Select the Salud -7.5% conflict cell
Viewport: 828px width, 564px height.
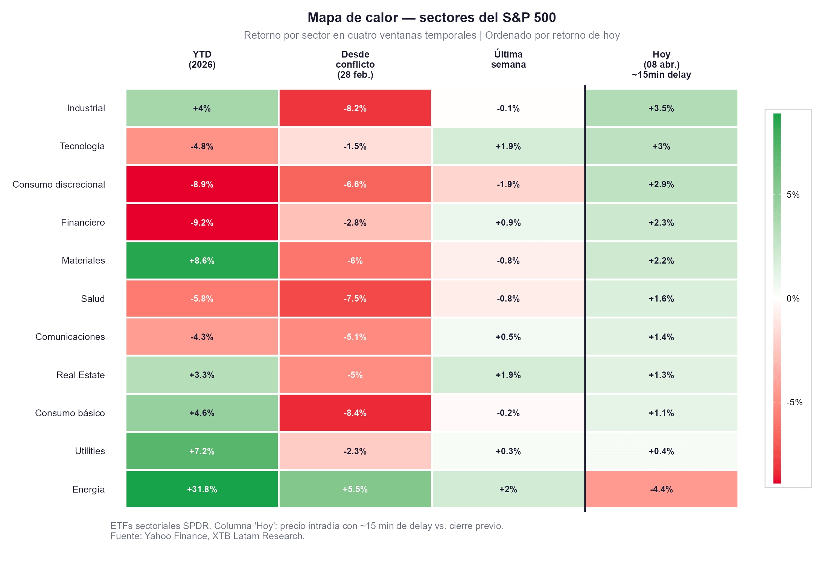tap(355, 299)
